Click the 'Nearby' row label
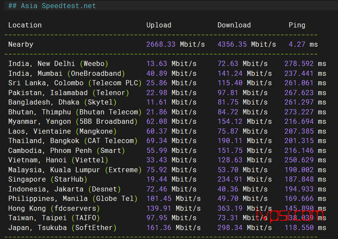The width and height of the screenshot is (338, 239). 21,45
